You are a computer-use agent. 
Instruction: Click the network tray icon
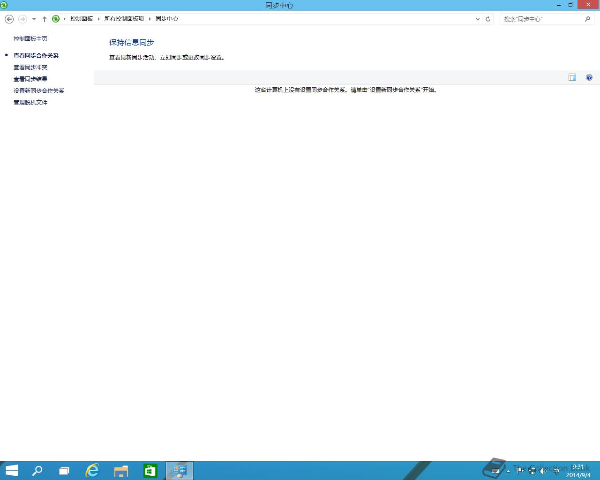pos(532,471)
